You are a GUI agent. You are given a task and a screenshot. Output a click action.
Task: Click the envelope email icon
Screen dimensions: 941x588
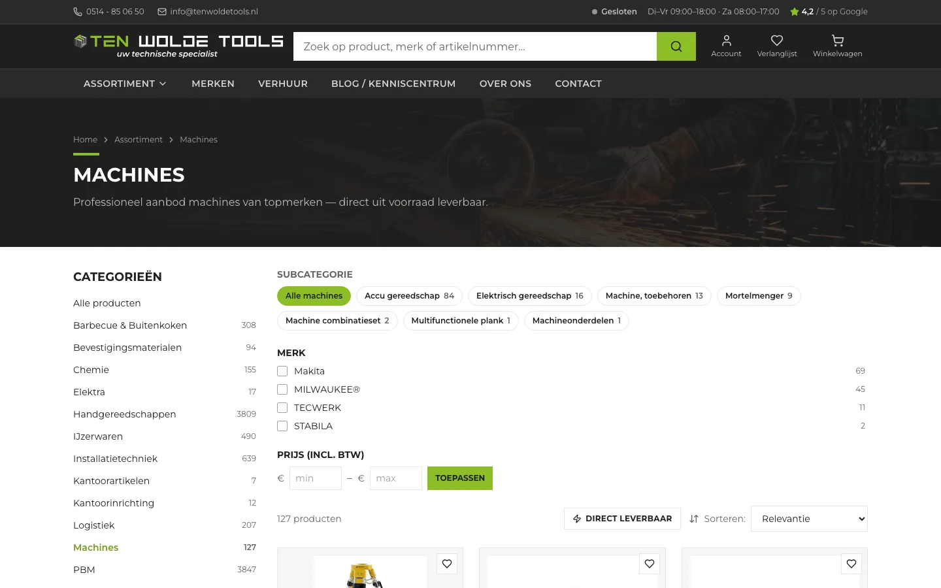[x=162, y=12]
